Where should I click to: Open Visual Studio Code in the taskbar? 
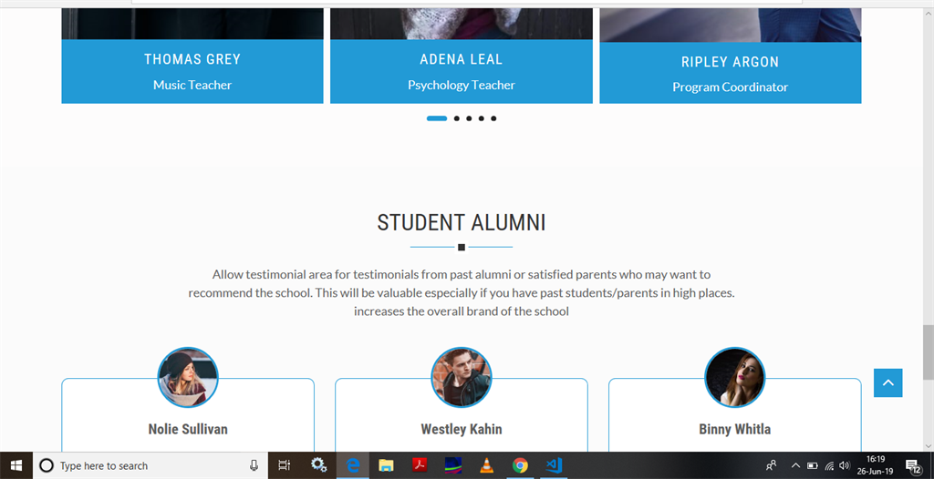coord(554,465)
